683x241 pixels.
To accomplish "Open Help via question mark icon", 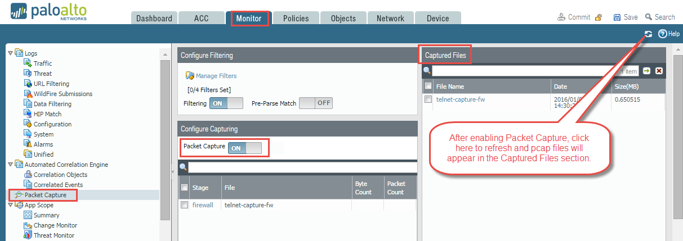I will 662,34.
